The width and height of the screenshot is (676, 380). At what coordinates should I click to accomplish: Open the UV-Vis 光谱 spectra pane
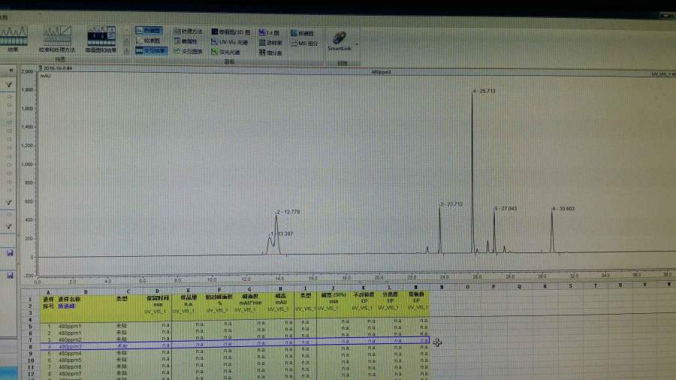point(230,42)
